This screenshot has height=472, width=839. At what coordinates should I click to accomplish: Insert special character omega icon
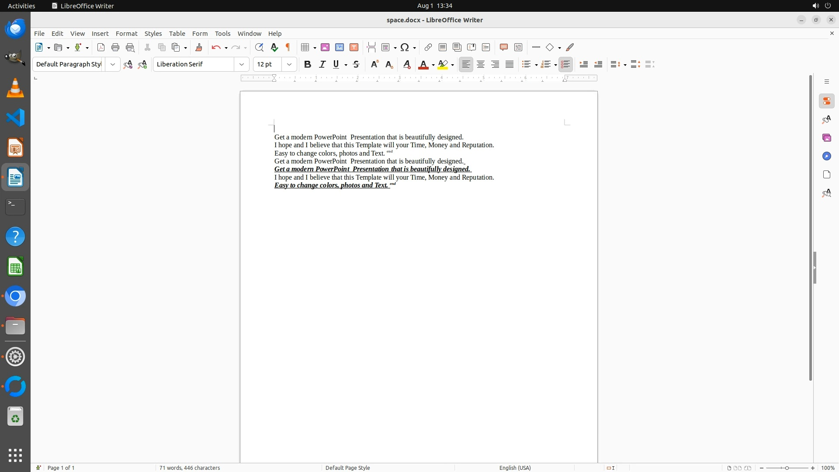click(405, 48)
